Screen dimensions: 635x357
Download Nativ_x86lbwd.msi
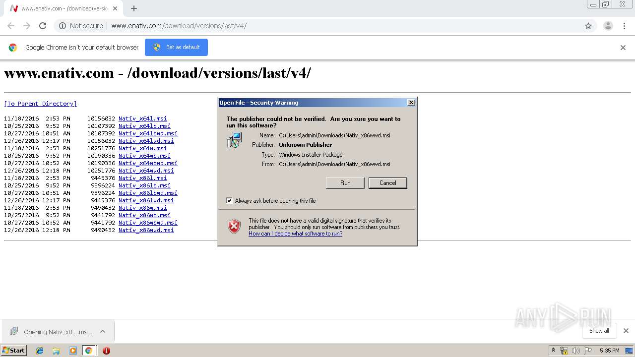[x=148, y=193]
